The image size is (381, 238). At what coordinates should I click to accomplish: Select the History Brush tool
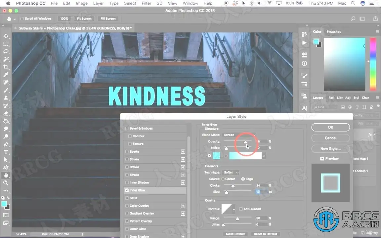click(x=6, y=106)
